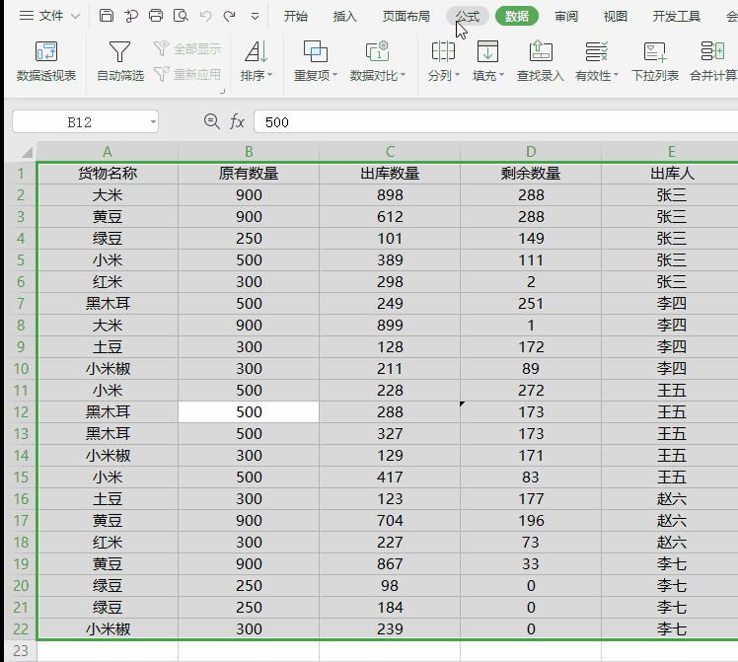
Task: Expand the 有效性 dropdown arrow
Action: pyautogui.click(x=616, y=75)
